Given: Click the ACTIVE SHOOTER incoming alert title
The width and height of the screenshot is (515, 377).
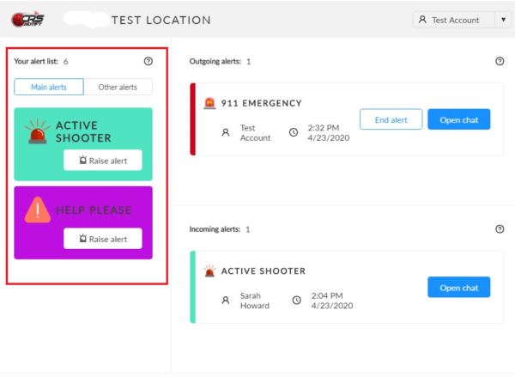Looking at the screenshot, I should 264,271.
